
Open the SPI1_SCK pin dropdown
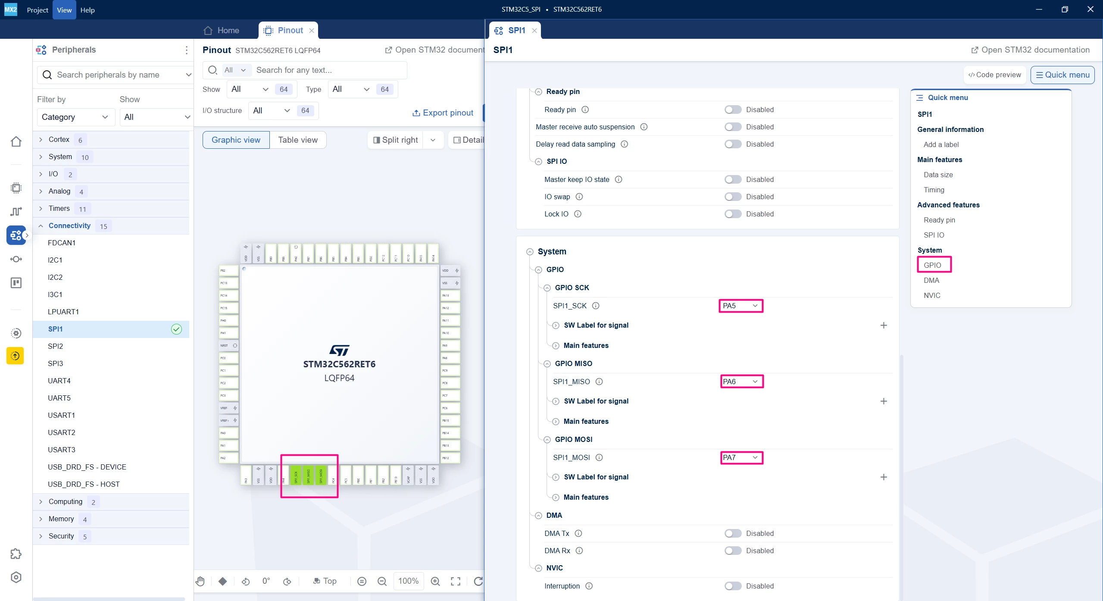pyautogui.click(x=741, y=306)
